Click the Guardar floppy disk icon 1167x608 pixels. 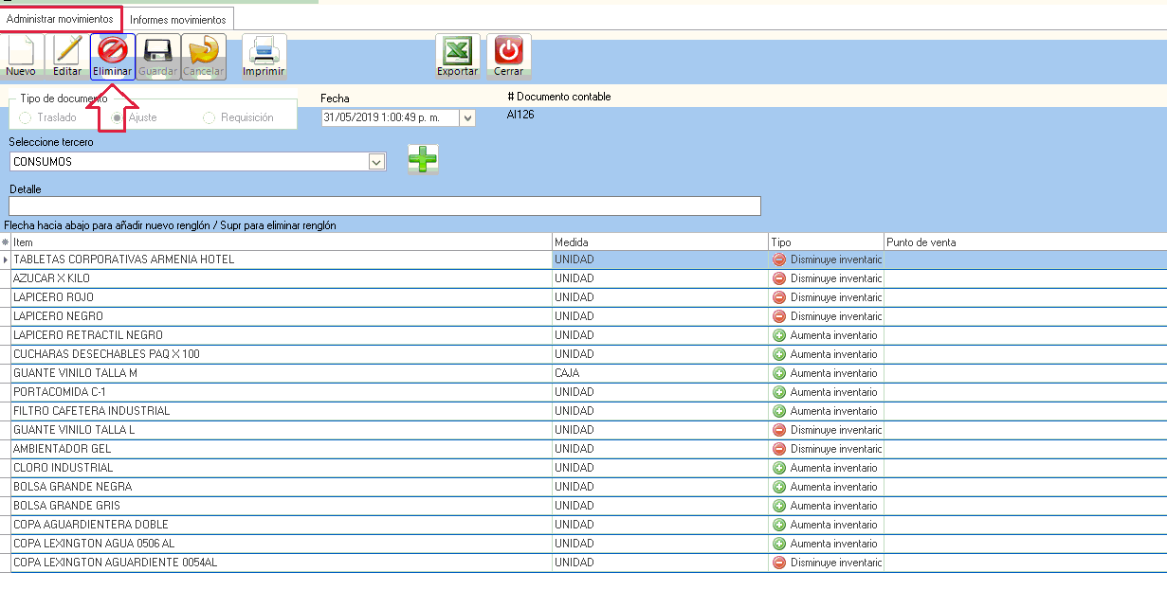pyautogui.click(x=157, y=56)
